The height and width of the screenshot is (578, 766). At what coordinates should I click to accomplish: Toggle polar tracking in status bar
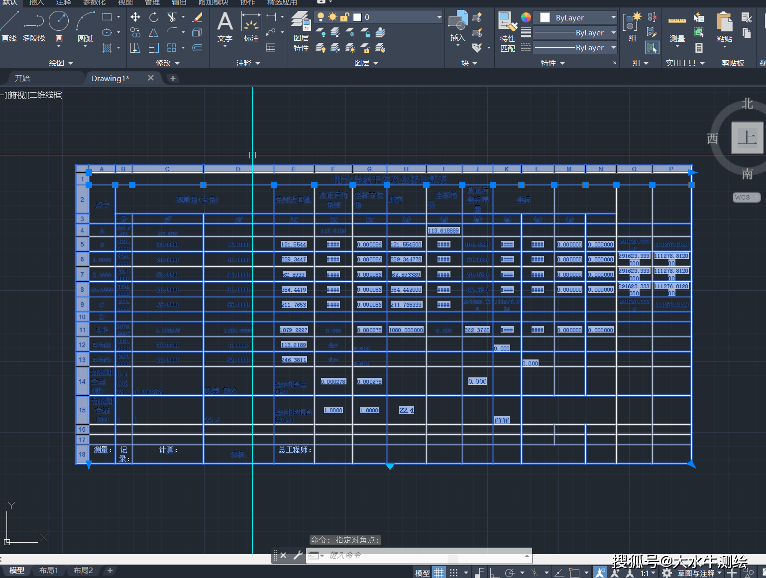[510, 573]
